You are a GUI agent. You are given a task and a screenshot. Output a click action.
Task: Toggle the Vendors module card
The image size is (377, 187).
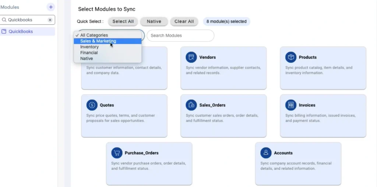click(223, 68)
